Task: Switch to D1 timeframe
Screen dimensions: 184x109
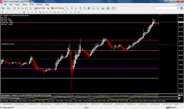Action: pyautogui.click(x=71, y=12)
